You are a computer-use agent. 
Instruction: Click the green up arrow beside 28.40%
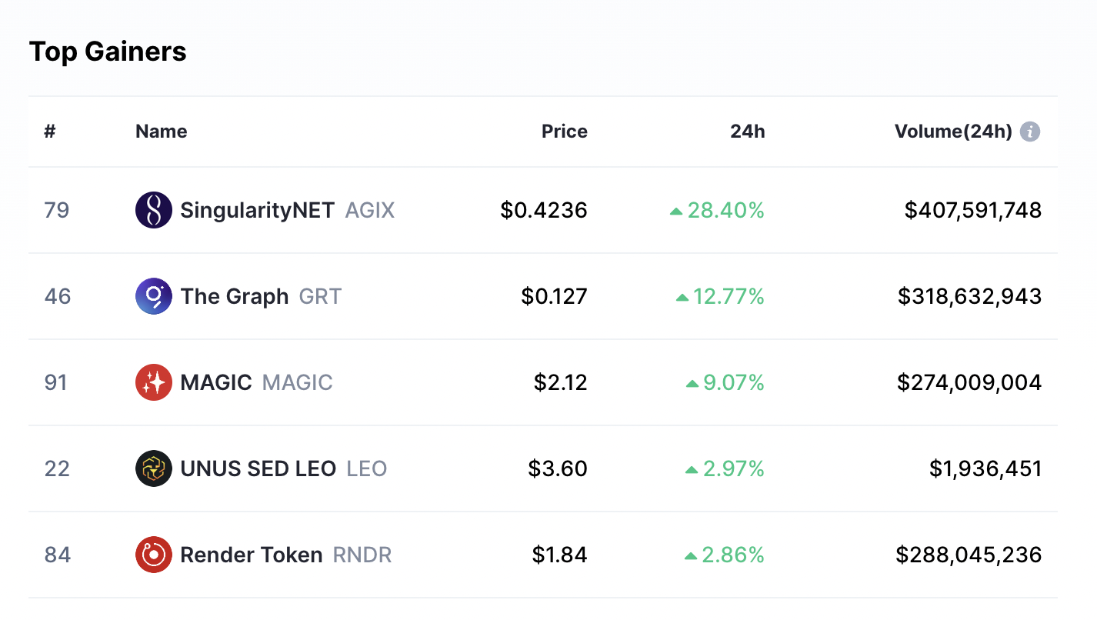coord(685,211)
